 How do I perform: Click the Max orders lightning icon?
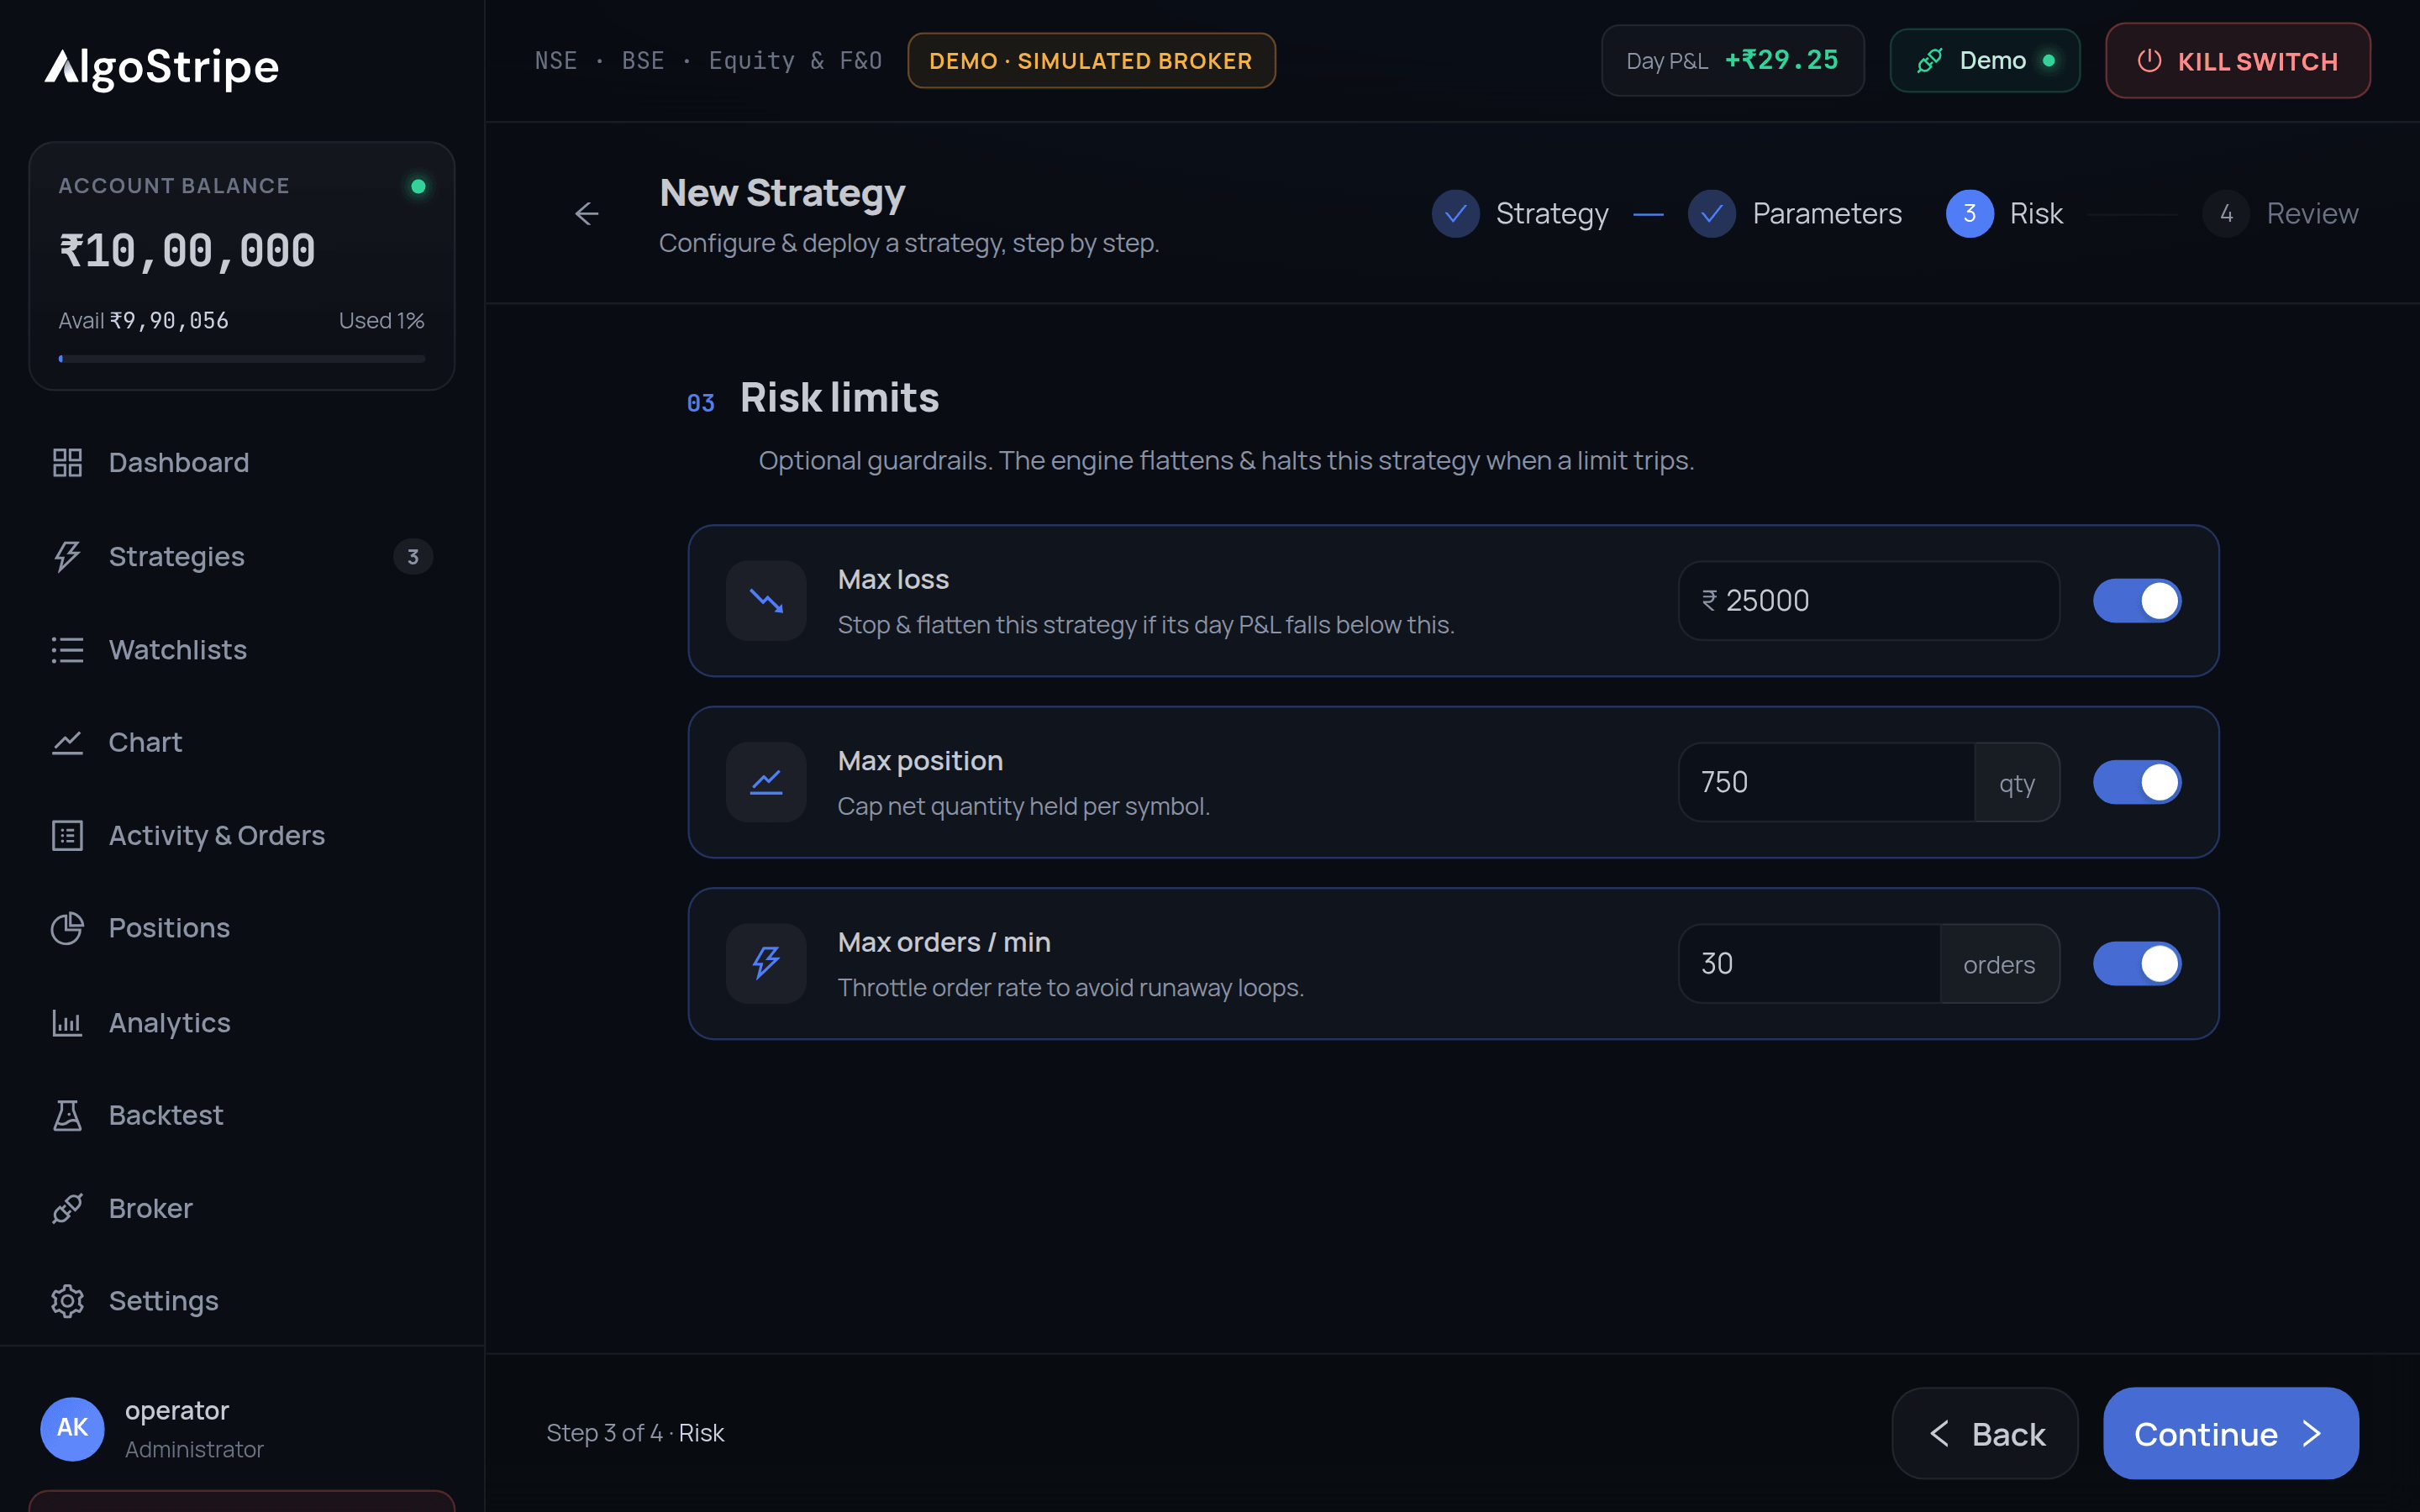point(766,963)
